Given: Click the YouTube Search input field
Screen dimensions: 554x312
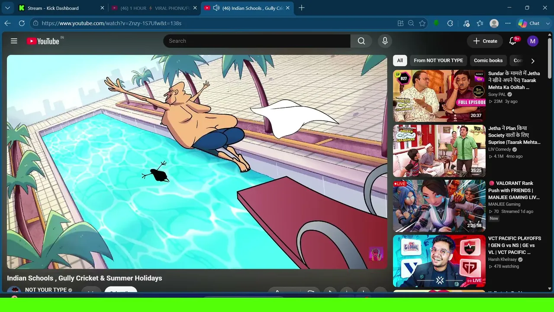Looking at the screenshot, I should (x=257, y=41).
